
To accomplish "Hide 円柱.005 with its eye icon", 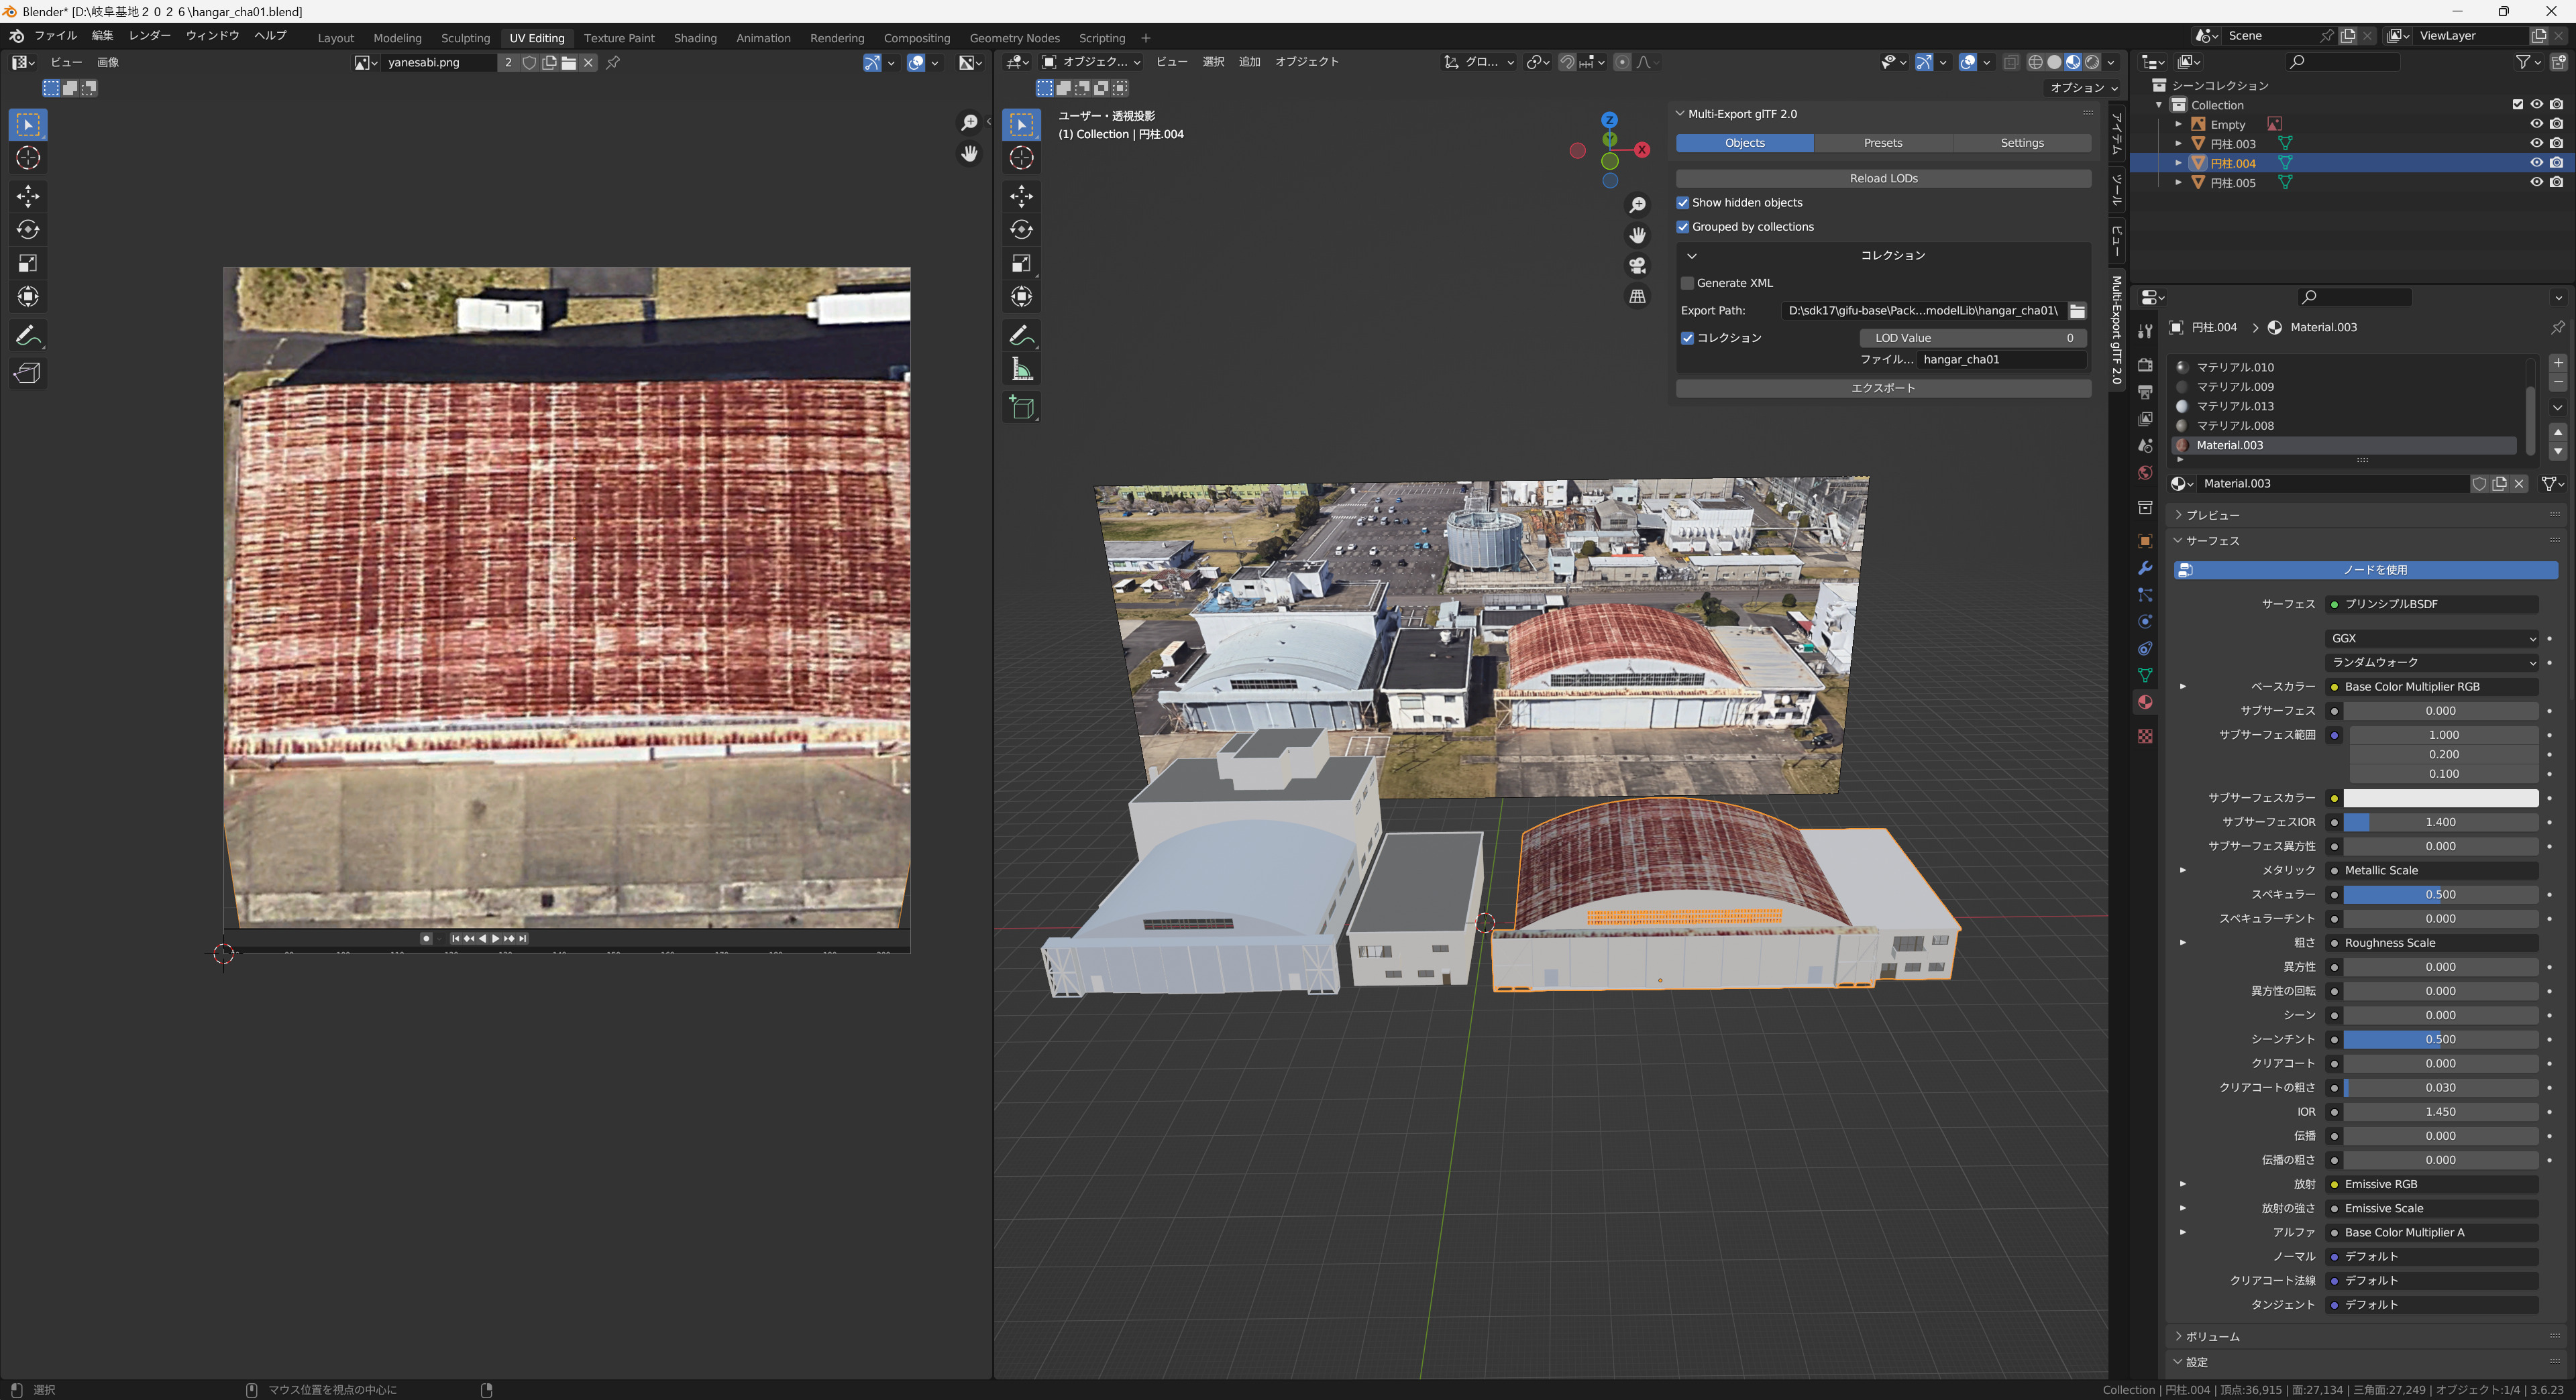I will pos(2536,183).
